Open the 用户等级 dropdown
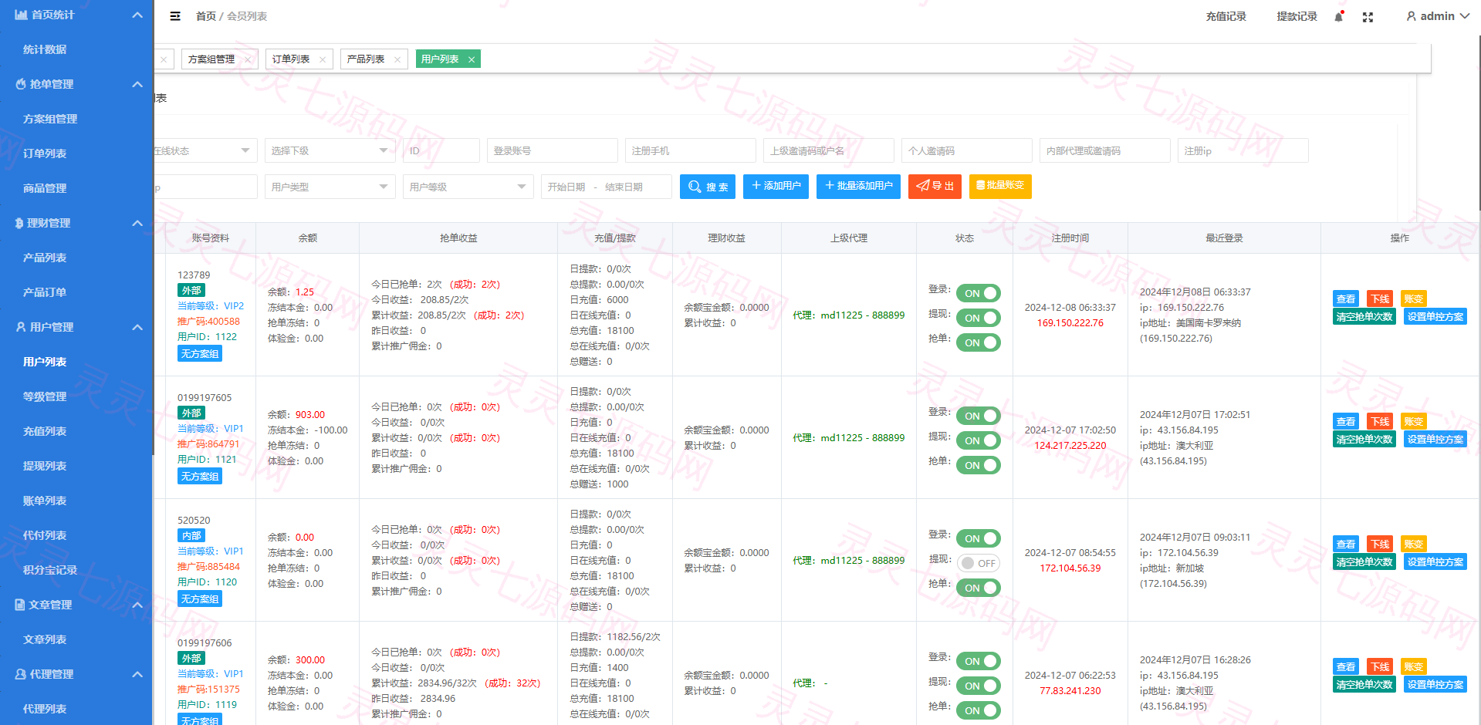The height and width of the screenshot is (725, 1481). coord(468,187)
